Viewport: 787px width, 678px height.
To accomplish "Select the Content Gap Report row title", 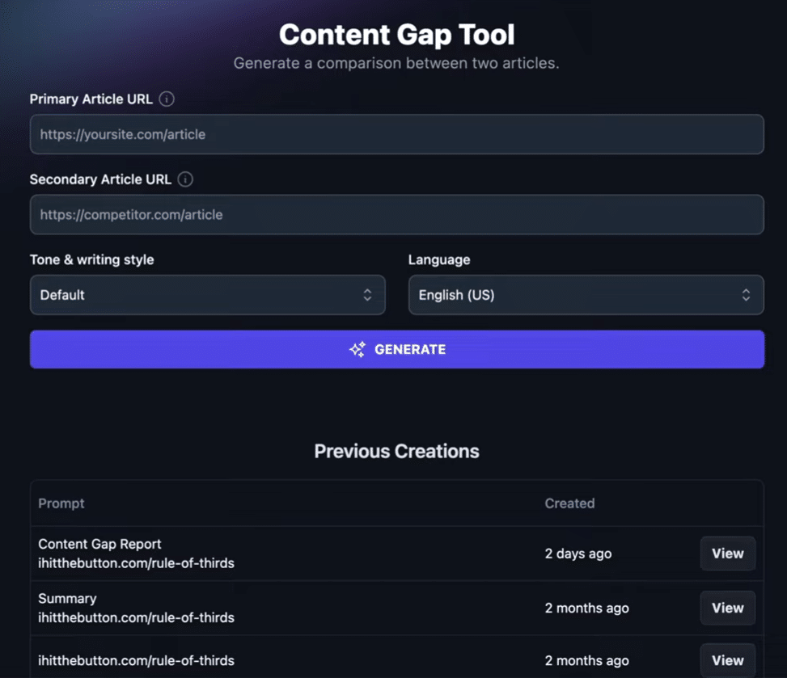I will [99, 544].
